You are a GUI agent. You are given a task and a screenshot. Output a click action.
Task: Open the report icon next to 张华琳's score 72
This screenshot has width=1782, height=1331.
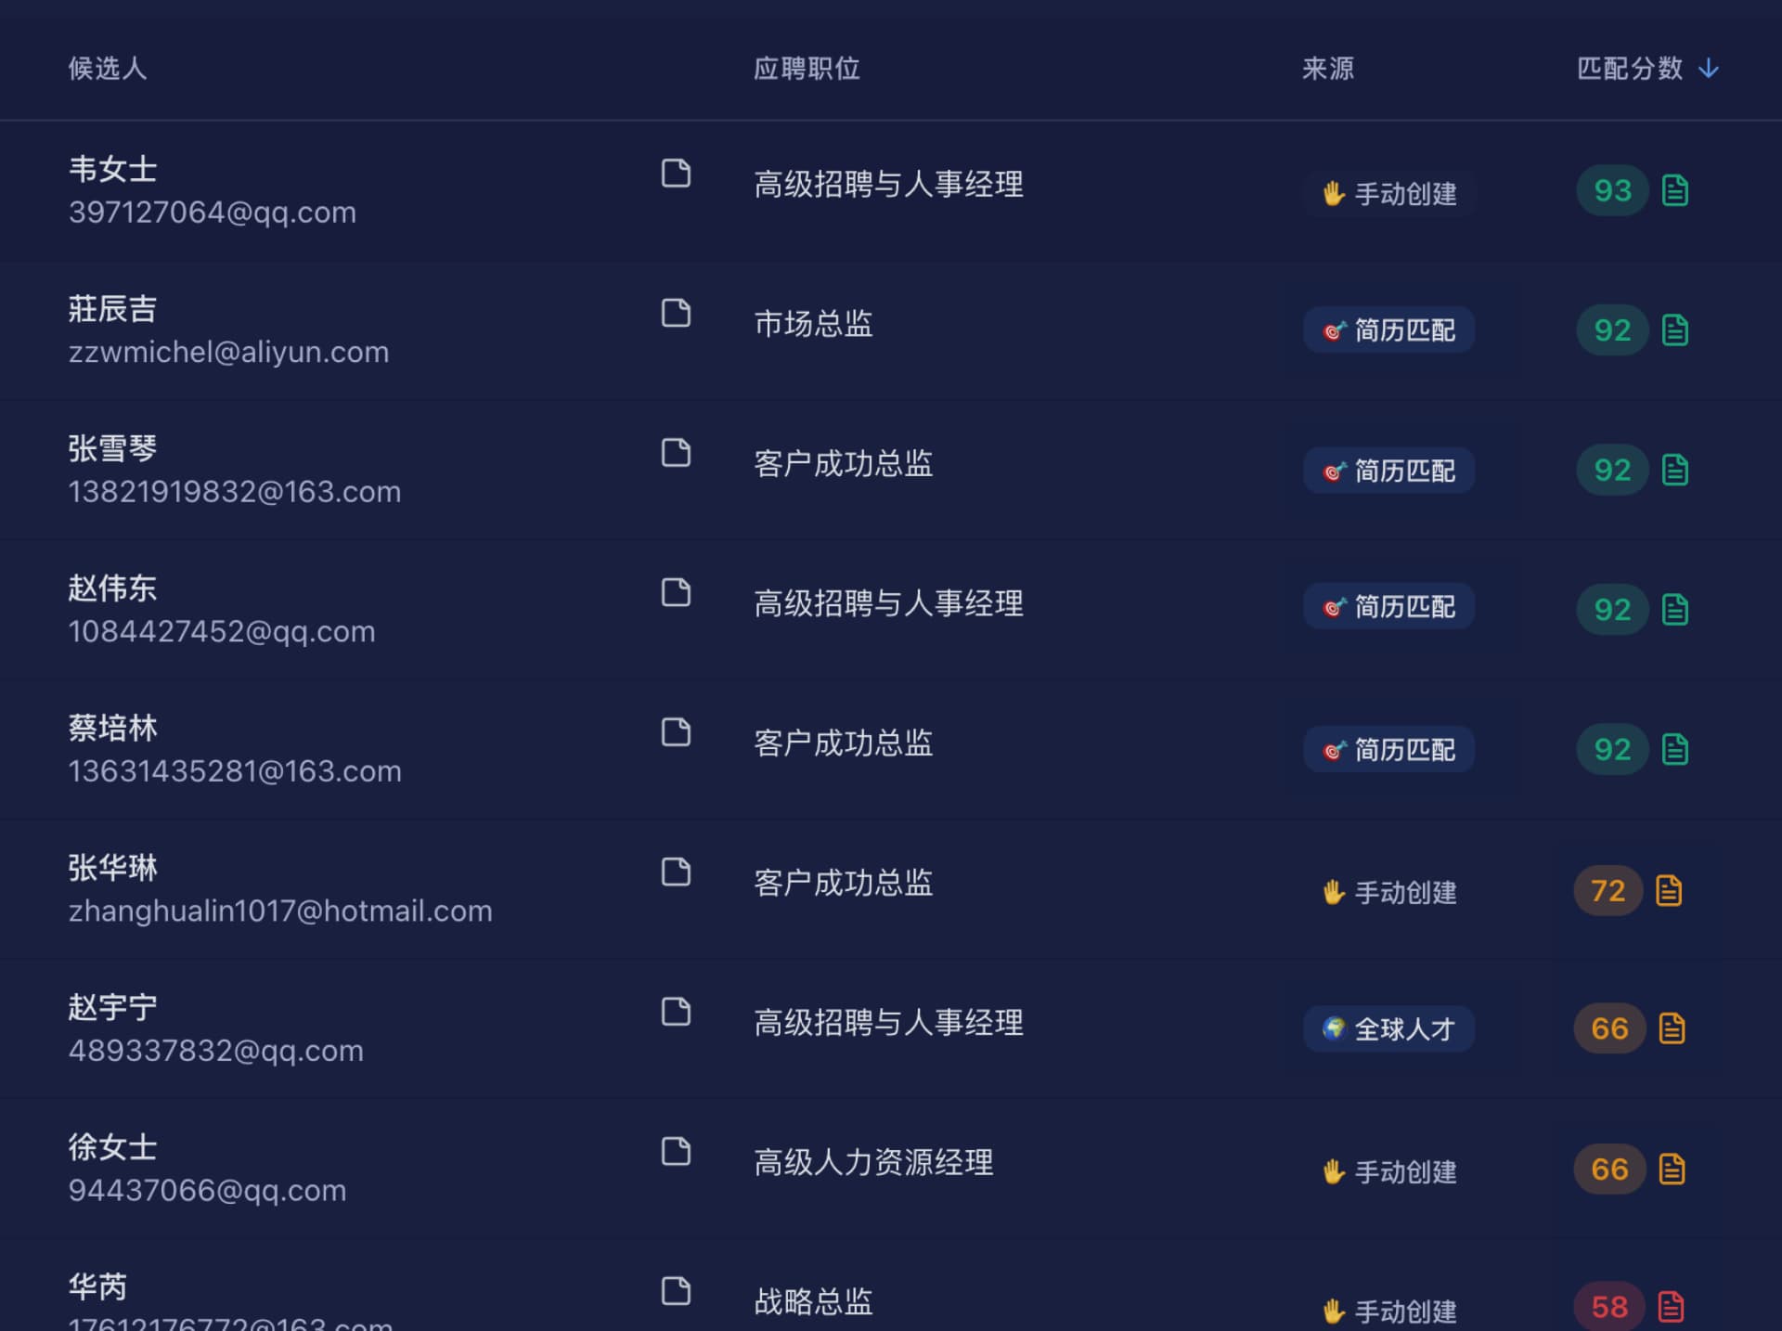click(x=1671, y=890)
